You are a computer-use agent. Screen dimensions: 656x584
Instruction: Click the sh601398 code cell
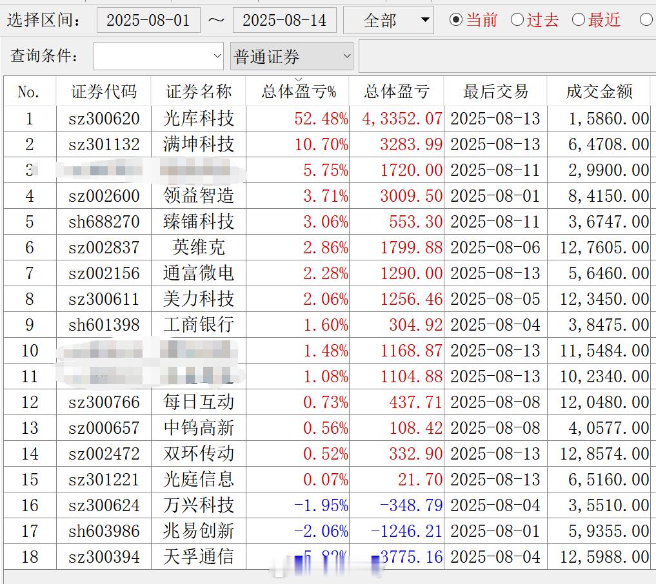point(104,325)
